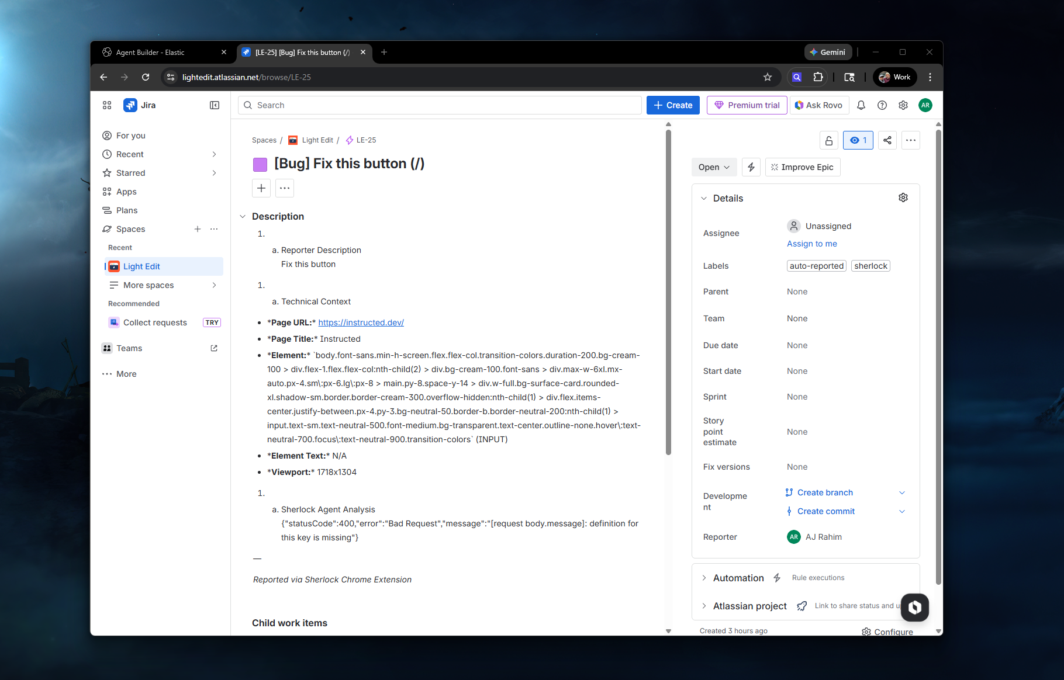Switch to Agent Builder - Elastic tab
The height and width of the screenshot is (680, 1064).
163,52
